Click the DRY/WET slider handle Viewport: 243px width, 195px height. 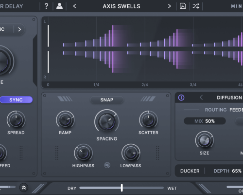122,188
